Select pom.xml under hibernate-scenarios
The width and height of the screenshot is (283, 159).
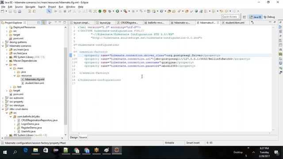(x=18, y=94)
